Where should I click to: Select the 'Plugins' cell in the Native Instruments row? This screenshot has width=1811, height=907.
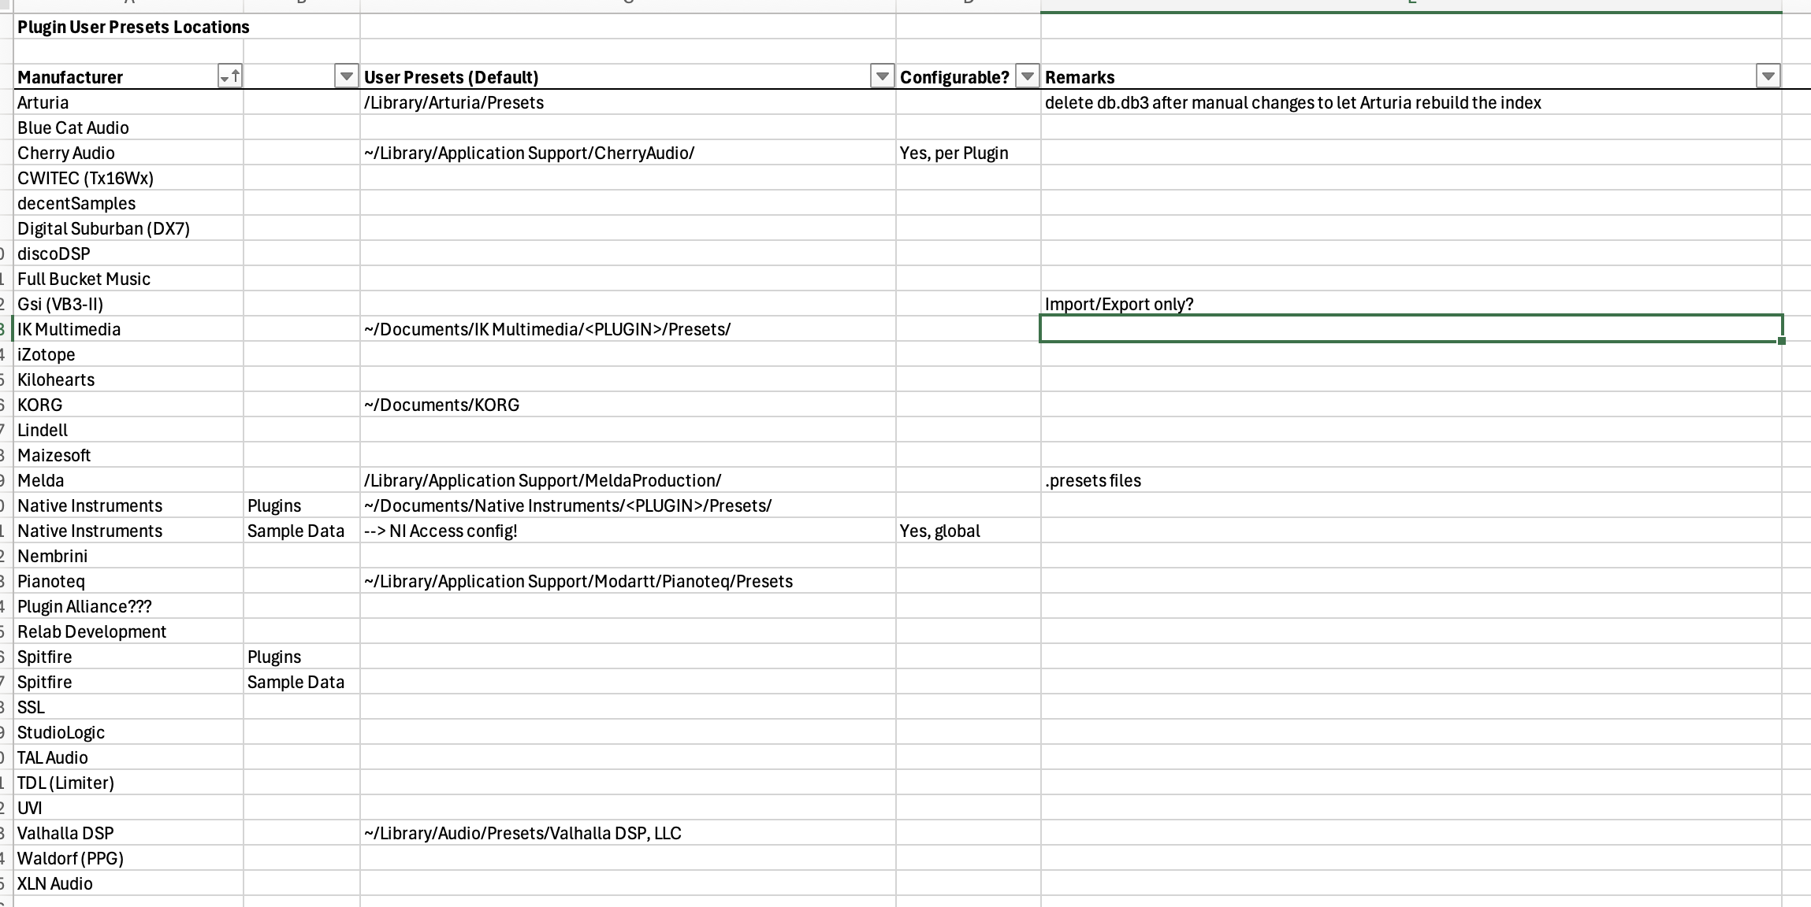[x=302, y=505]
